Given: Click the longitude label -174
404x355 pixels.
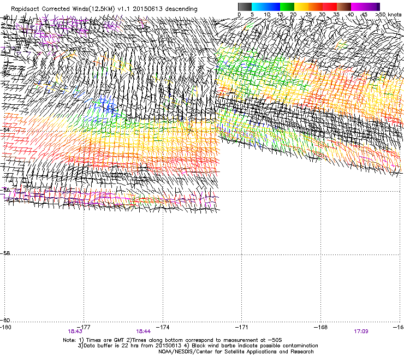Looking at the screenshot, I should tap(163, 327).
